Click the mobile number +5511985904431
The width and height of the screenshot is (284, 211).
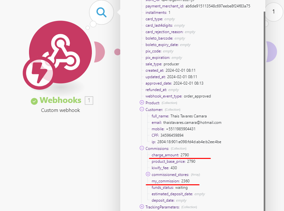(x=181, y=129)
